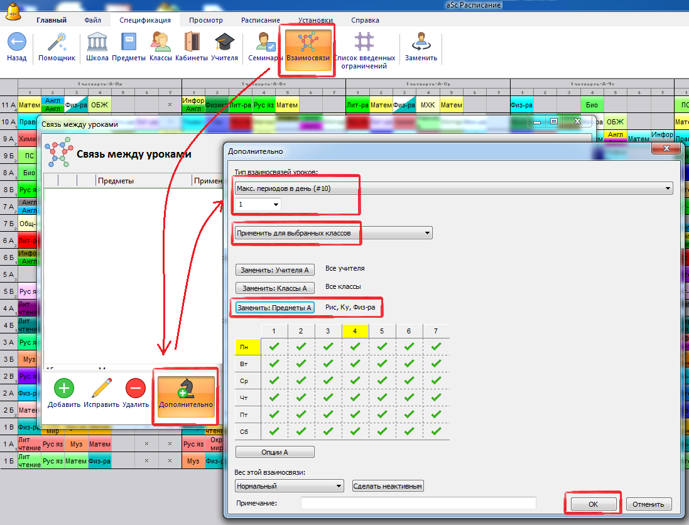This screenshot has height=525, width=689.
Task: Click the Назад back arrow icon
Action: pos(17,43)
